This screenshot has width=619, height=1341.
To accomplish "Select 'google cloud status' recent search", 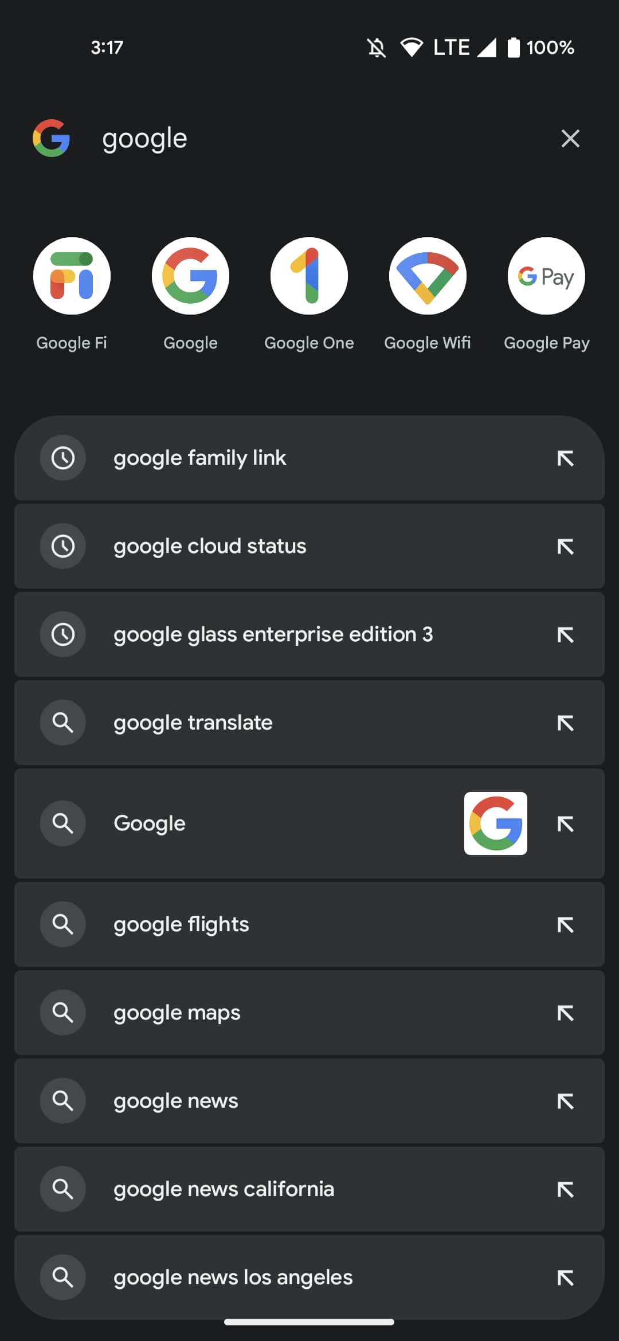I will (x=210, y=546).
